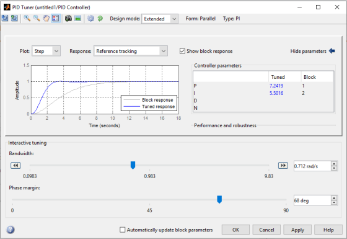
Task: Click the 0.712 rad/s bandwidth field
Action: pos(312,166)
